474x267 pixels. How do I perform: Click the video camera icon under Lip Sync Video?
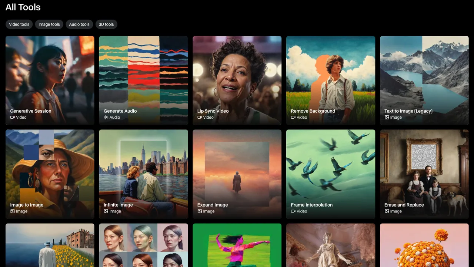[x=200, y=117]
